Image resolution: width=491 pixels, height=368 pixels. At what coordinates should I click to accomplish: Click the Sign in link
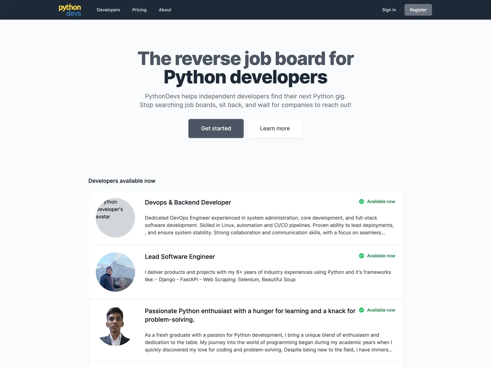click(x=389, y=10)
